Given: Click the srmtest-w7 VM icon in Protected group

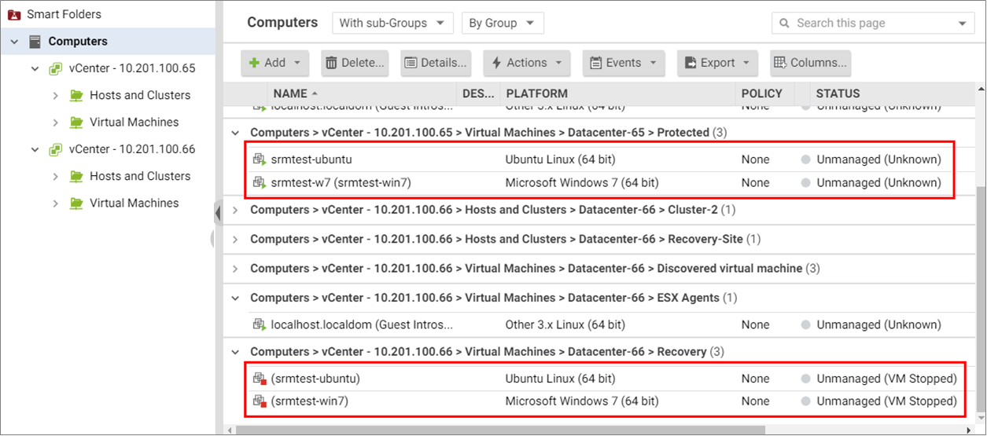Looking at the screenshot, I should pyautogui.click(x=260, y=183).
